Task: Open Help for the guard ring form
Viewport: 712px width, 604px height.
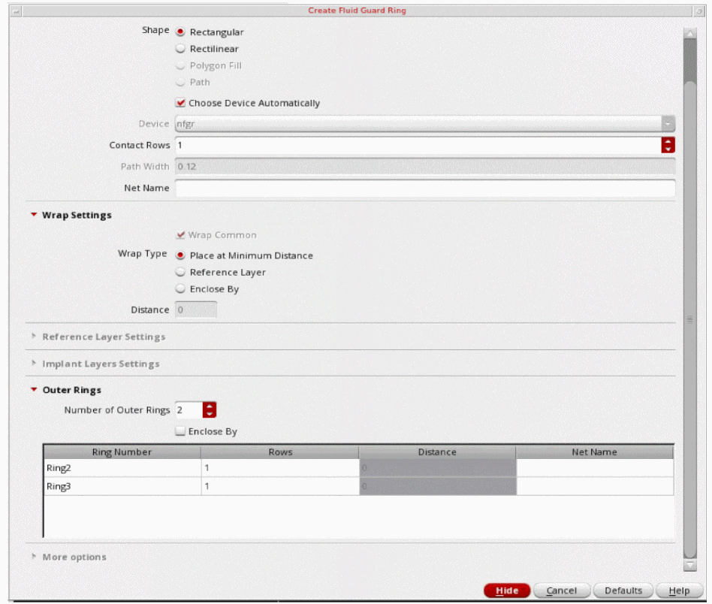Action: point(678,590)
